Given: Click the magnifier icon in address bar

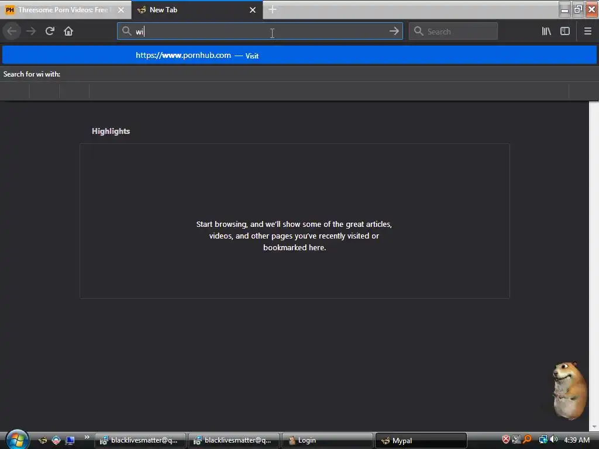Looking at the screenshot, I should click(x=126, y=31).
